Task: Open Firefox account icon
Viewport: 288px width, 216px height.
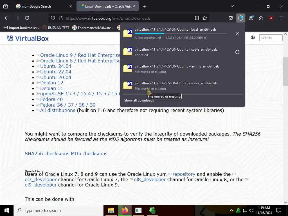Action: pyautogui.click(x=251, y=18)
